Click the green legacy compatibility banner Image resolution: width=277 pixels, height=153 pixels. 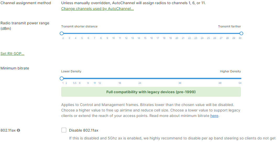pos(151,92)
